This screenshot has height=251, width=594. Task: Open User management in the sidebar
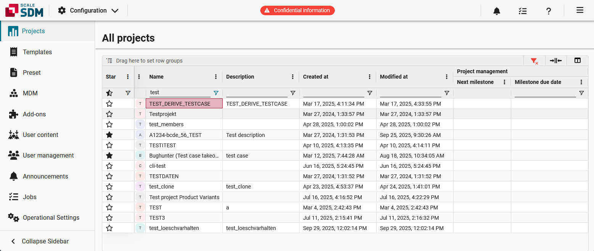[48, 155]
